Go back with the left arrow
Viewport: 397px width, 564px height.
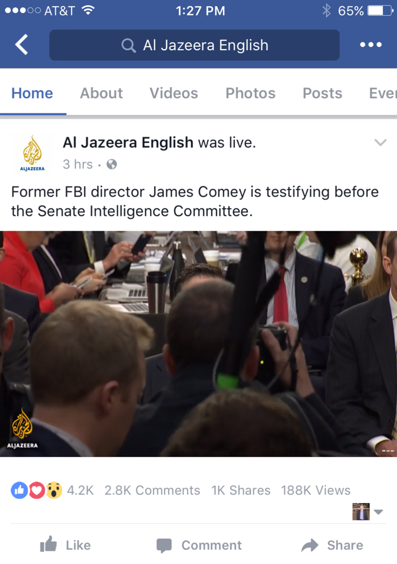[x=22, y=45]
